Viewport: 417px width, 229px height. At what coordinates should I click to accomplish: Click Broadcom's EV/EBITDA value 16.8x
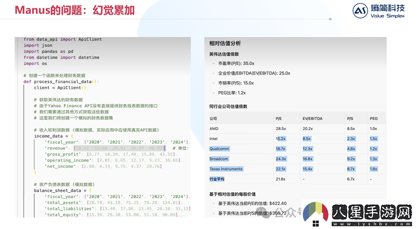coord(308,159)
